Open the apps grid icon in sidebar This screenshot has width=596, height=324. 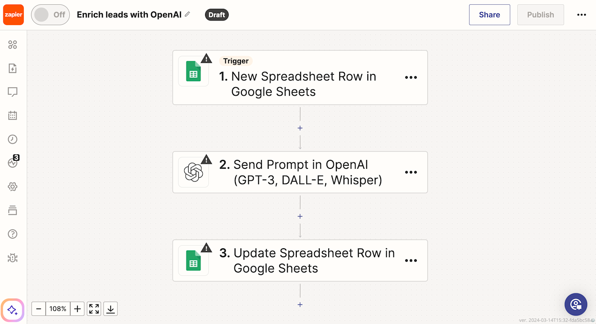[13, 45]
